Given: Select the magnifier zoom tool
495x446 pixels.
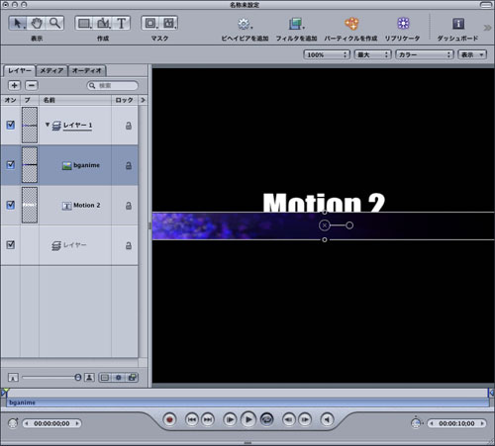Looking at the screenshot, I should click(x=54, y=23).
